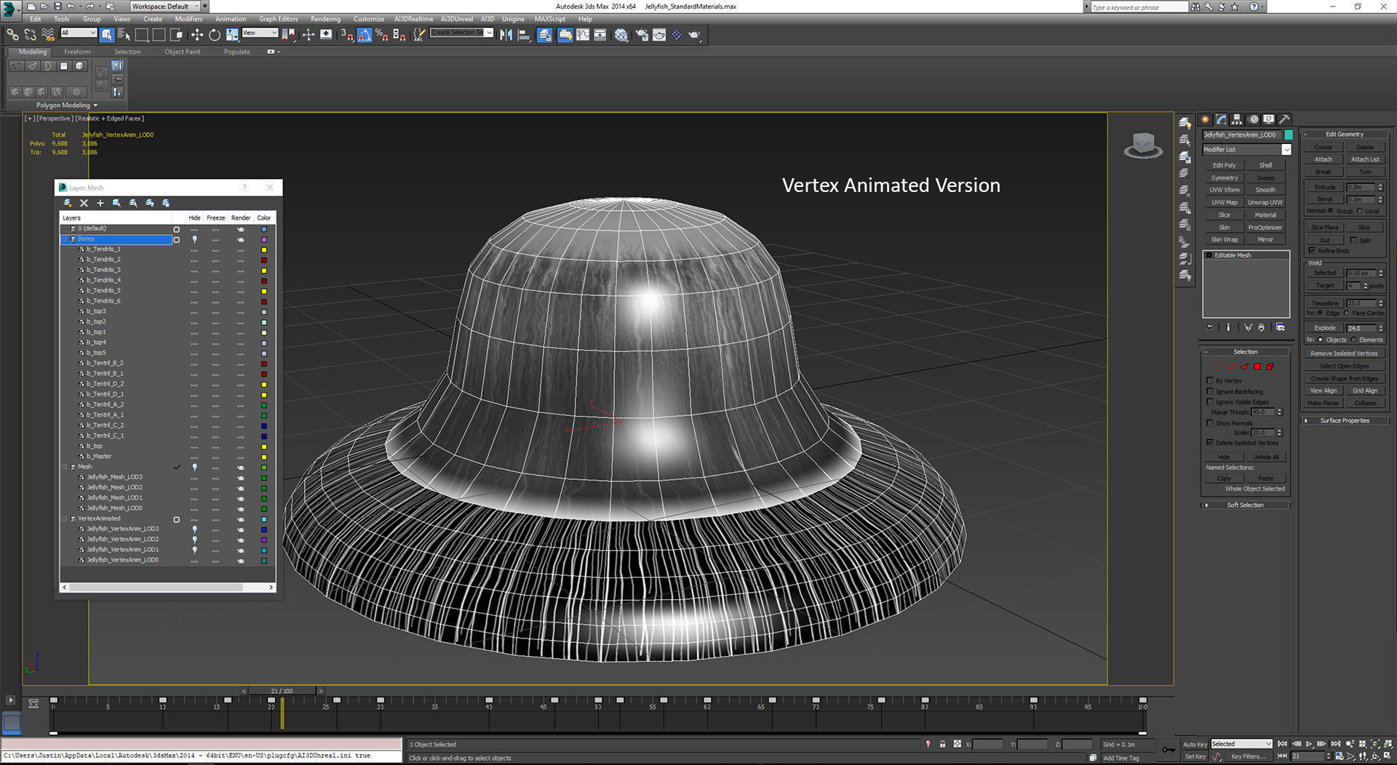The image size is (1397, 765).
Task: Switch to the Freeform ribbon tab
Action: coord(77,52)
